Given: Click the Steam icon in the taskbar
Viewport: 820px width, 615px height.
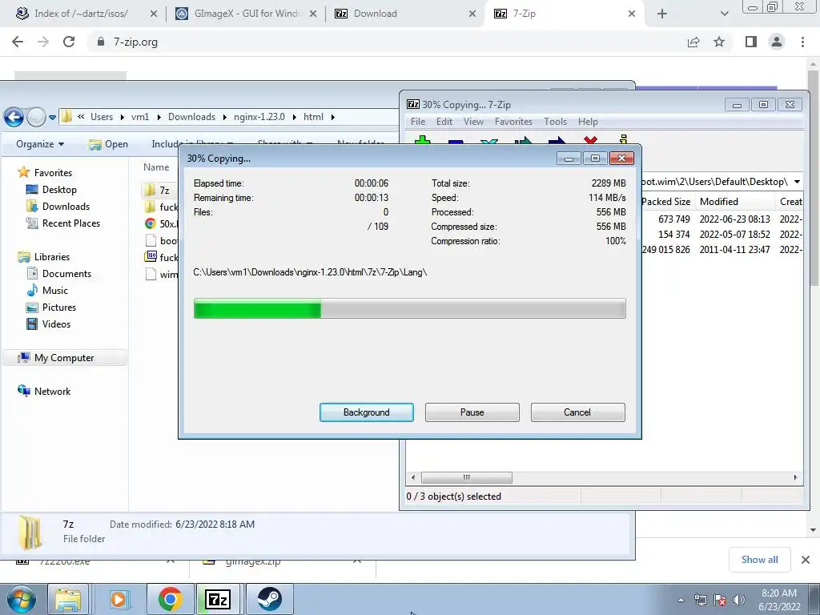Looking at the screenshot, I should [x=269, y=599].
